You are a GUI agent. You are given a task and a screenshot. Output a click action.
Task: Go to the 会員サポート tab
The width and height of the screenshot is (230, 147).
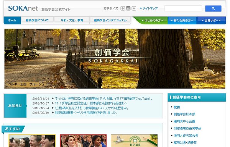point(211,21)
